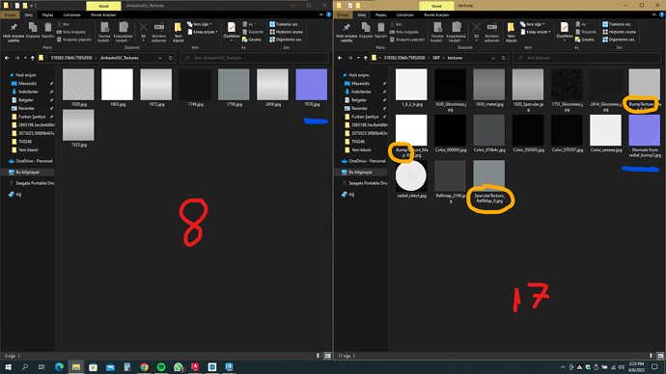Click Tümünü seç in right window ribbon
666x374 pixels.
click(617, 24)
